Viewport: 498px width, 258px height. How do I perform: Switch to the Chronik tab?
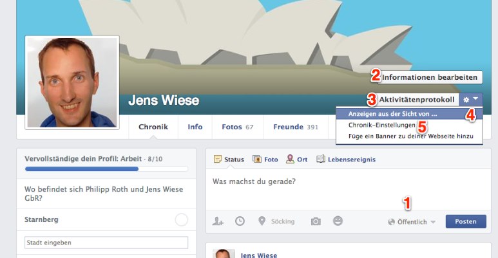153,127
